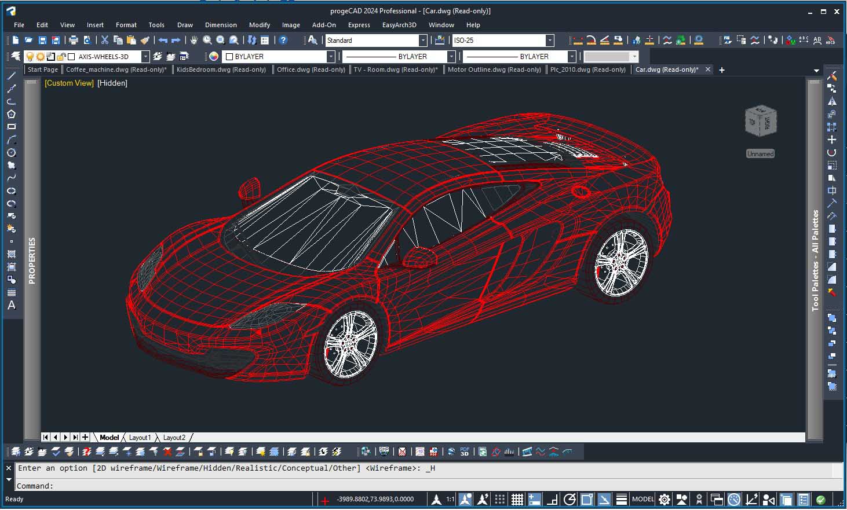The height and width of the screenshot is (510, 847).
Task: Open the status bar gear settings icon
Action: pyautogui.click(x=665, y=499)
